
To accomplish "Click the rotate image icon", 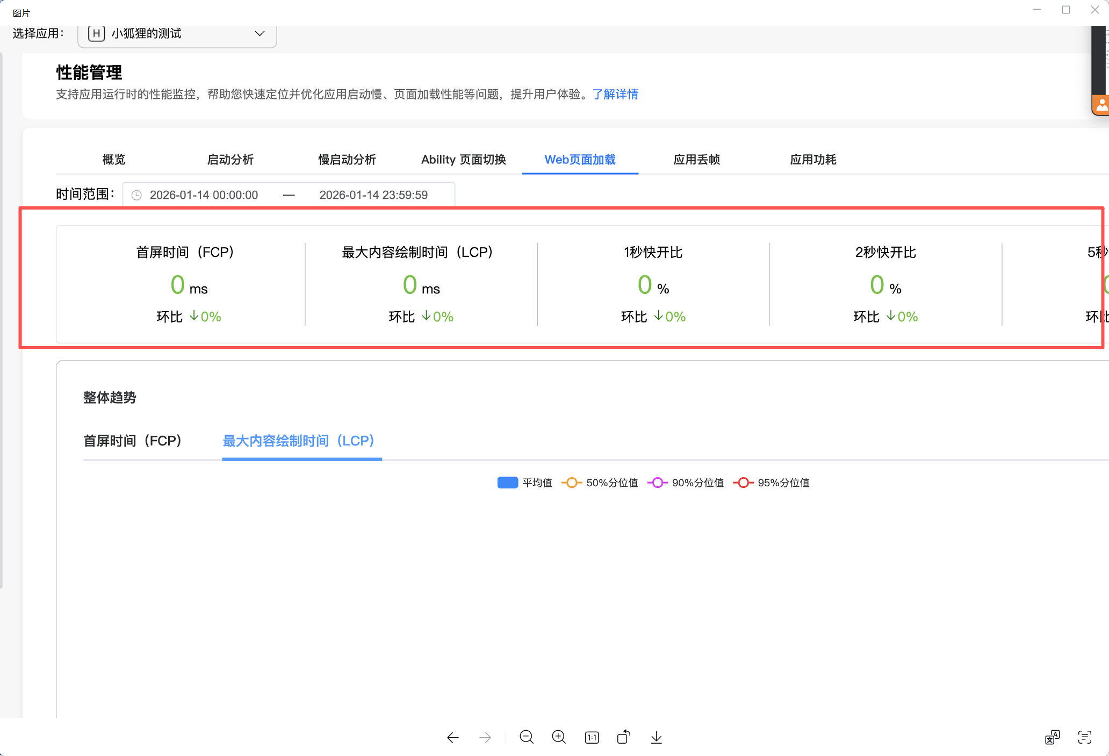I will click(624, 737).
